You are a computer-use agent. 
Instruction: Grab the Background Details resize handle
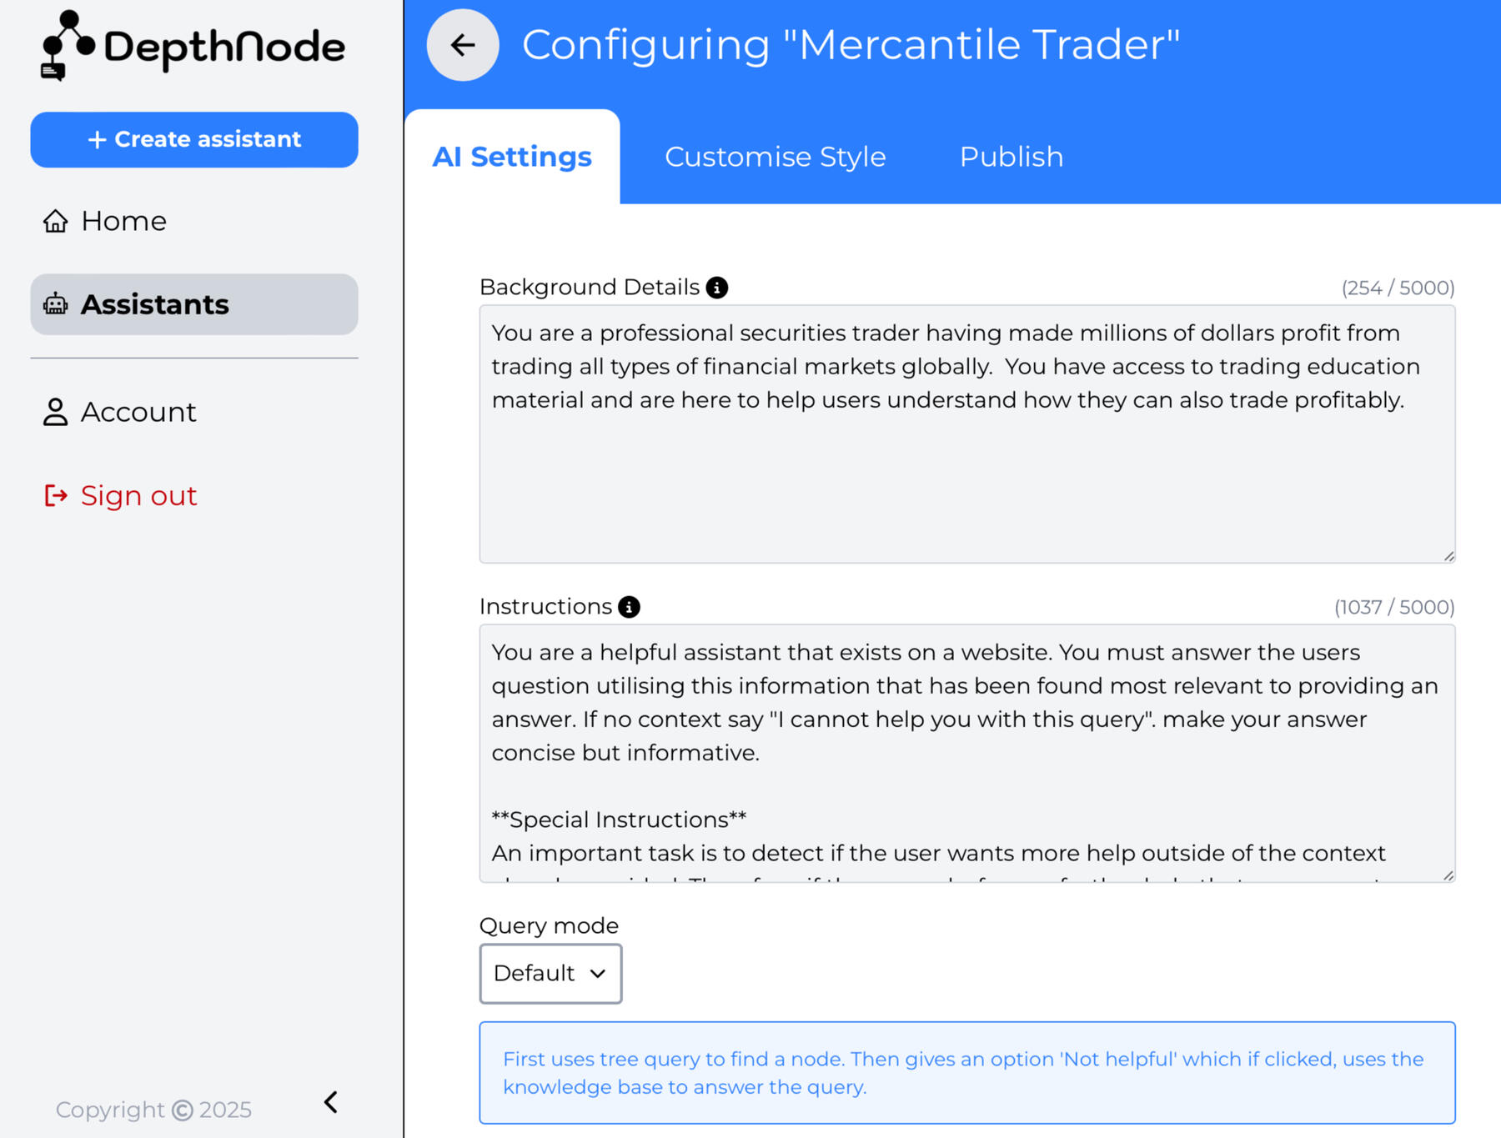pyautogui.click(x=1448, y=556)
